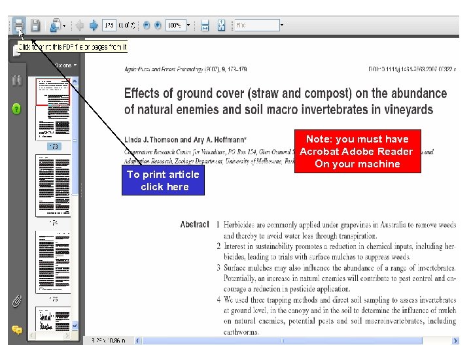471x353 pixels.
Task: Open dropdown arrow next to email icon
Action: (64, 25)
